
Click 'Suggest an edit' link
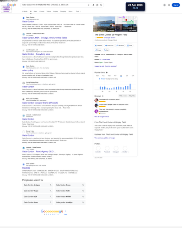coord(99,66)
